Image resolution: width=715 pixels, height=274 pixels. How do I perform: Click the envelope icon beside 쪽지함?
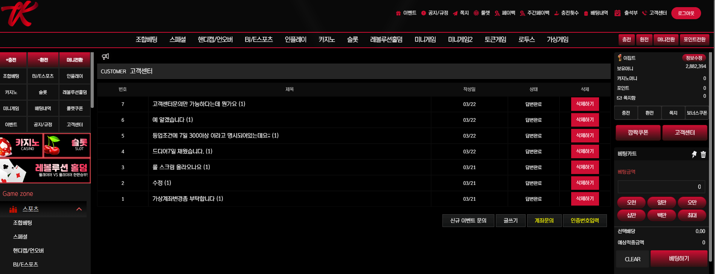(x=619, y=98)
